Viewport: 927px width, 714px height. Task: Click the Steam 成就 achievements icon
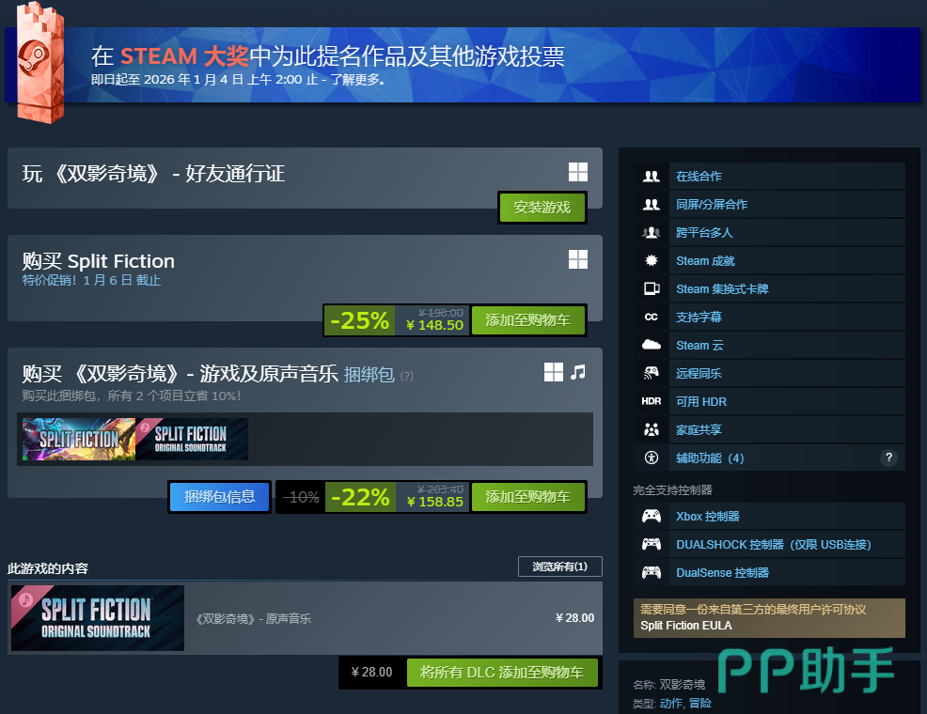651,260
